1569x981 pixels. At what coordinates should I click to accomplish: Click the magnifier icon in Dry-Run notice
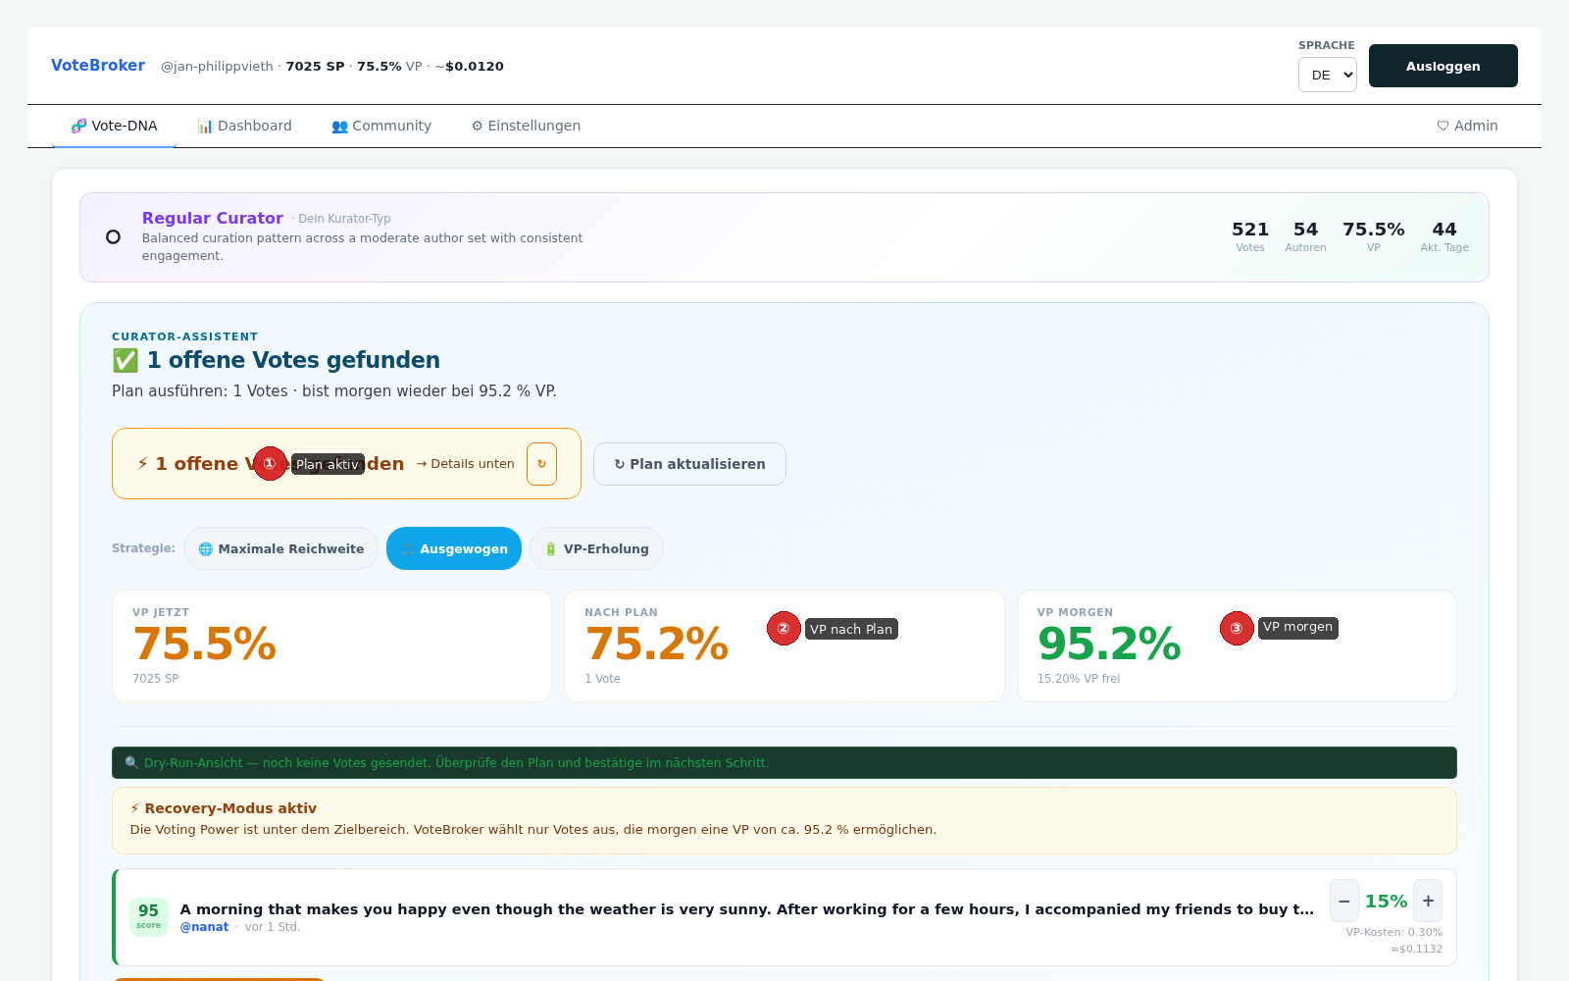click(x=131, y=762)
